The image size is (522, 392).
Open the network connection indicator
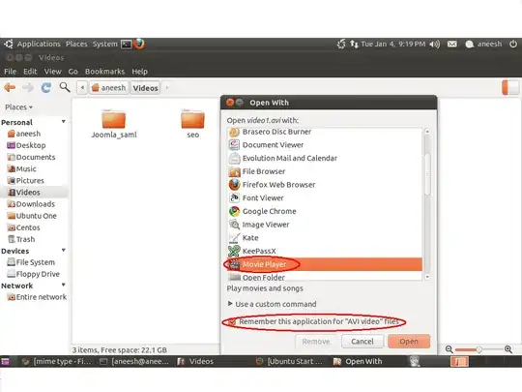[354, 44]
